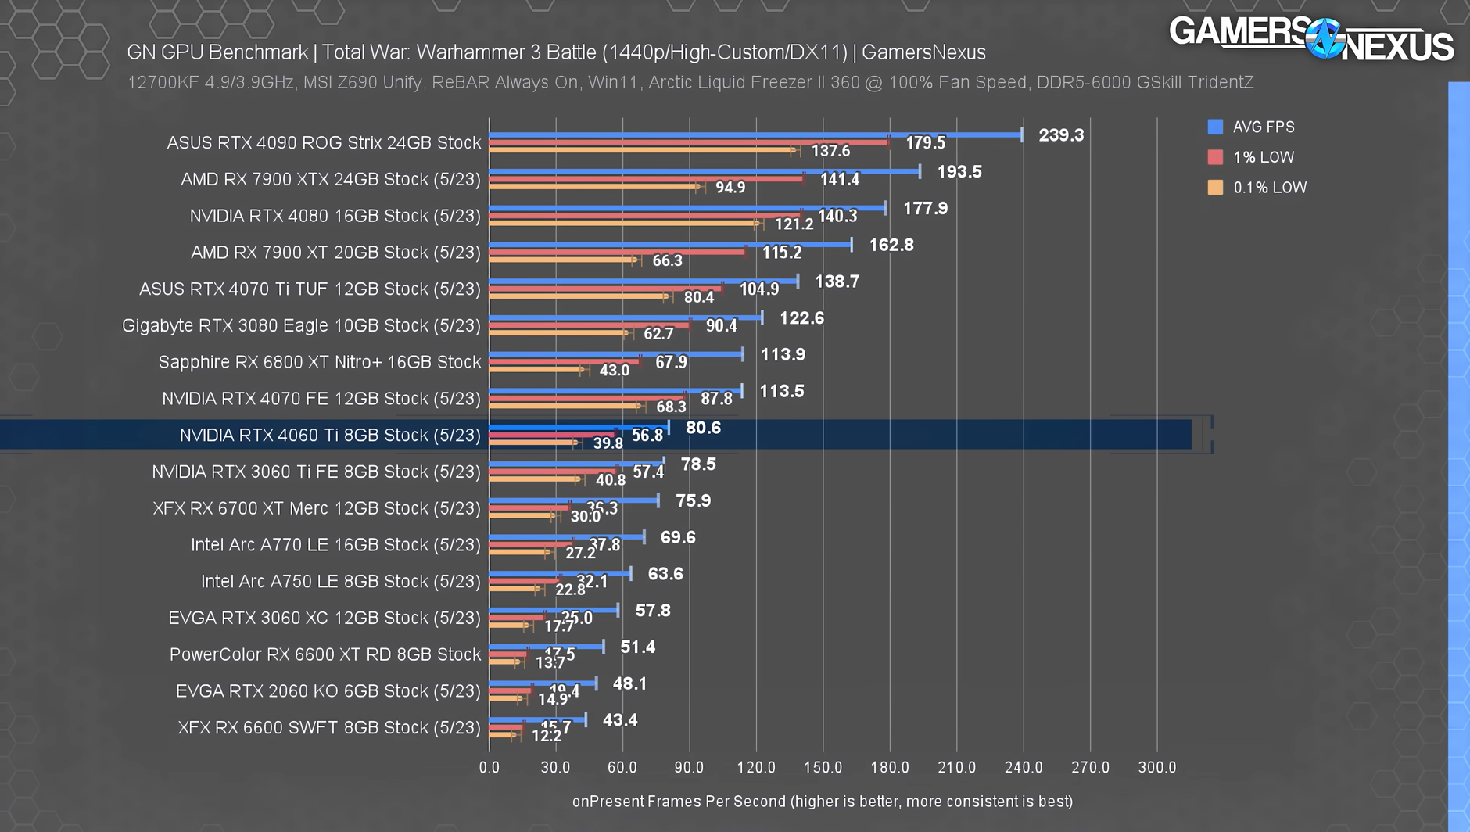Image resolution: width=1470 pixels, height=832 pixels.
Task: Select the NVIDIA RTX 4070 FE label
Action: pos(321,399)
